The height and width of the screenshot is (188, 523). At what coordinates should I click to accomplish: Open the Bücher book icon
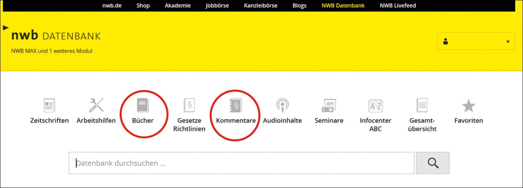[143, 106]
